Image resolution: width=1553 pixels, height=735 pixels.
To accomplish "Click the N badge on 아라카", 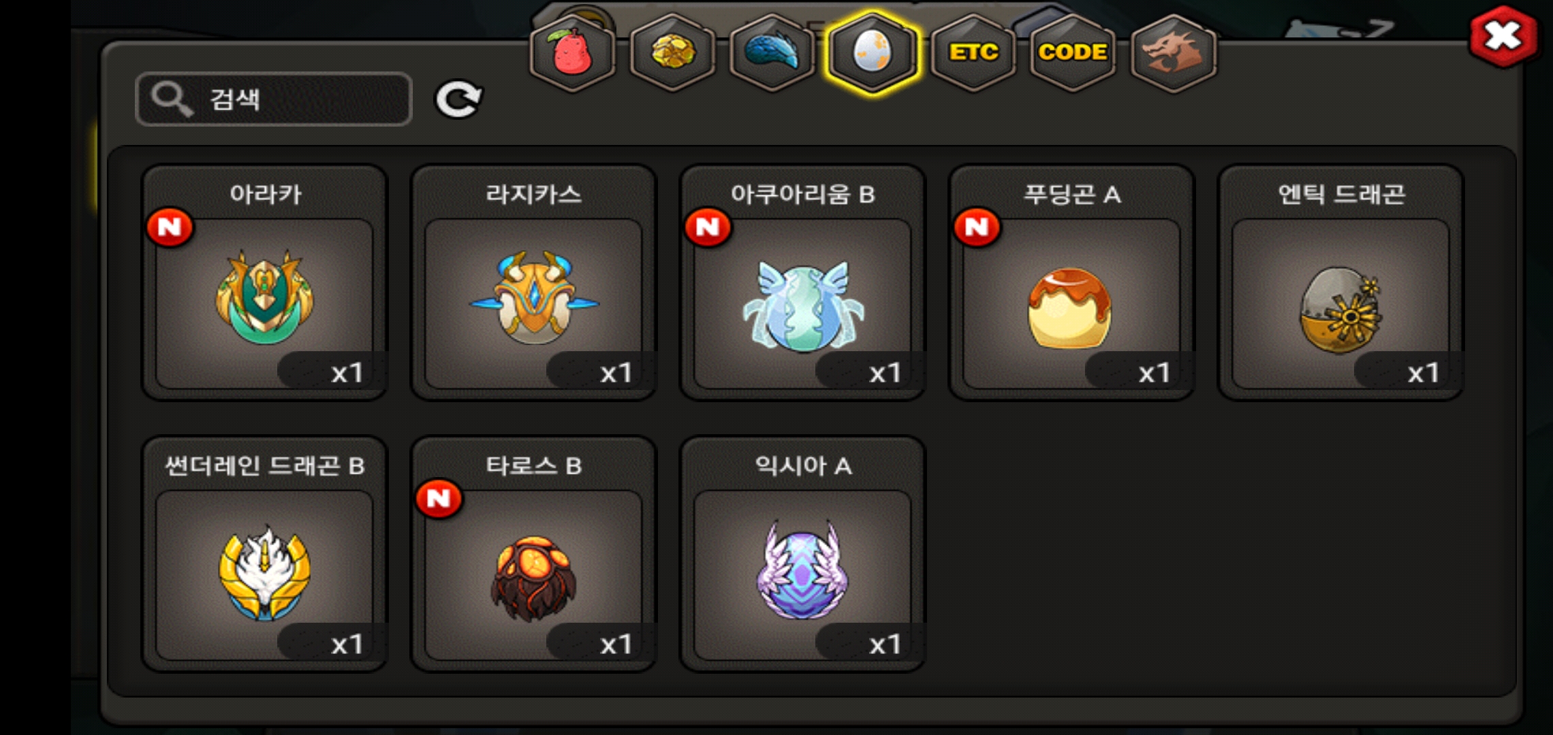I will tap(170, 227).
